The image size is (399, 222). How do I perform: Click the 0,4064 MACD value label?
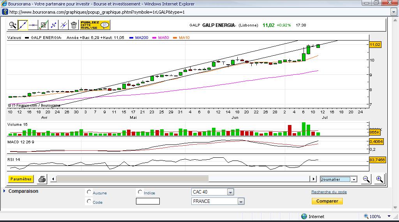pos(376,142)
